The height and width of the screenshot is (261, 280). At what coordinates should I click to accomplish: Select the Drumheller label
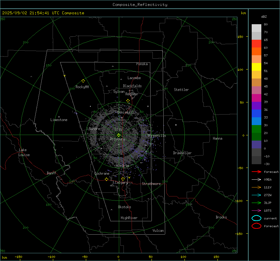coord(182,153)
